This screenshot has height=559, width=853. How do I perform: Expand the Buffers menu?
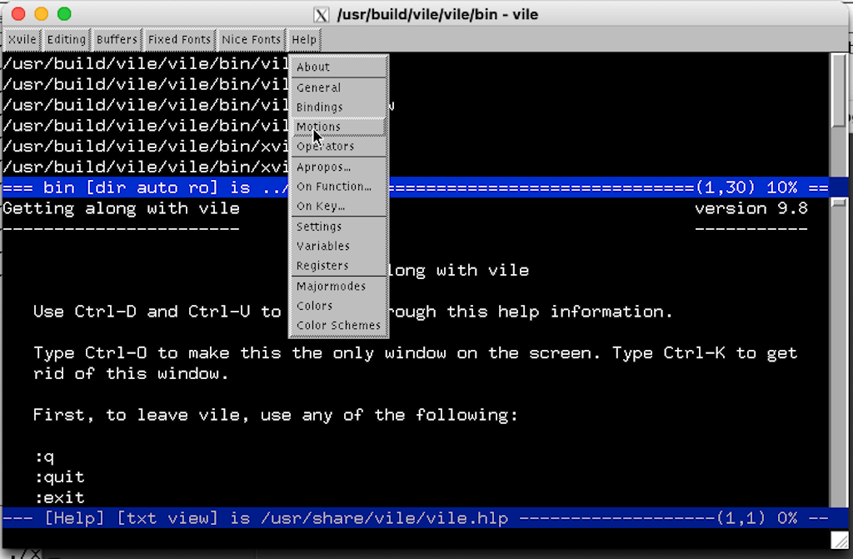tap(117, 39)
